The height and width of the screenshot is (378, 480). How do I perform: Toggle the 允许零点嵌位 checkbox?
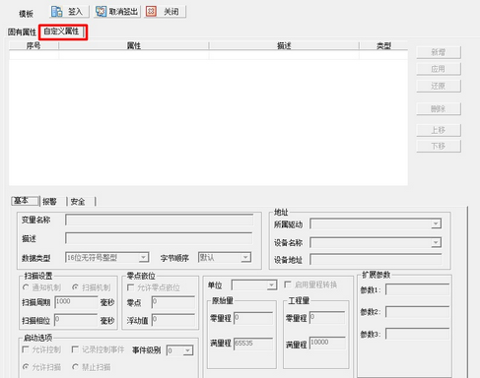130,287
